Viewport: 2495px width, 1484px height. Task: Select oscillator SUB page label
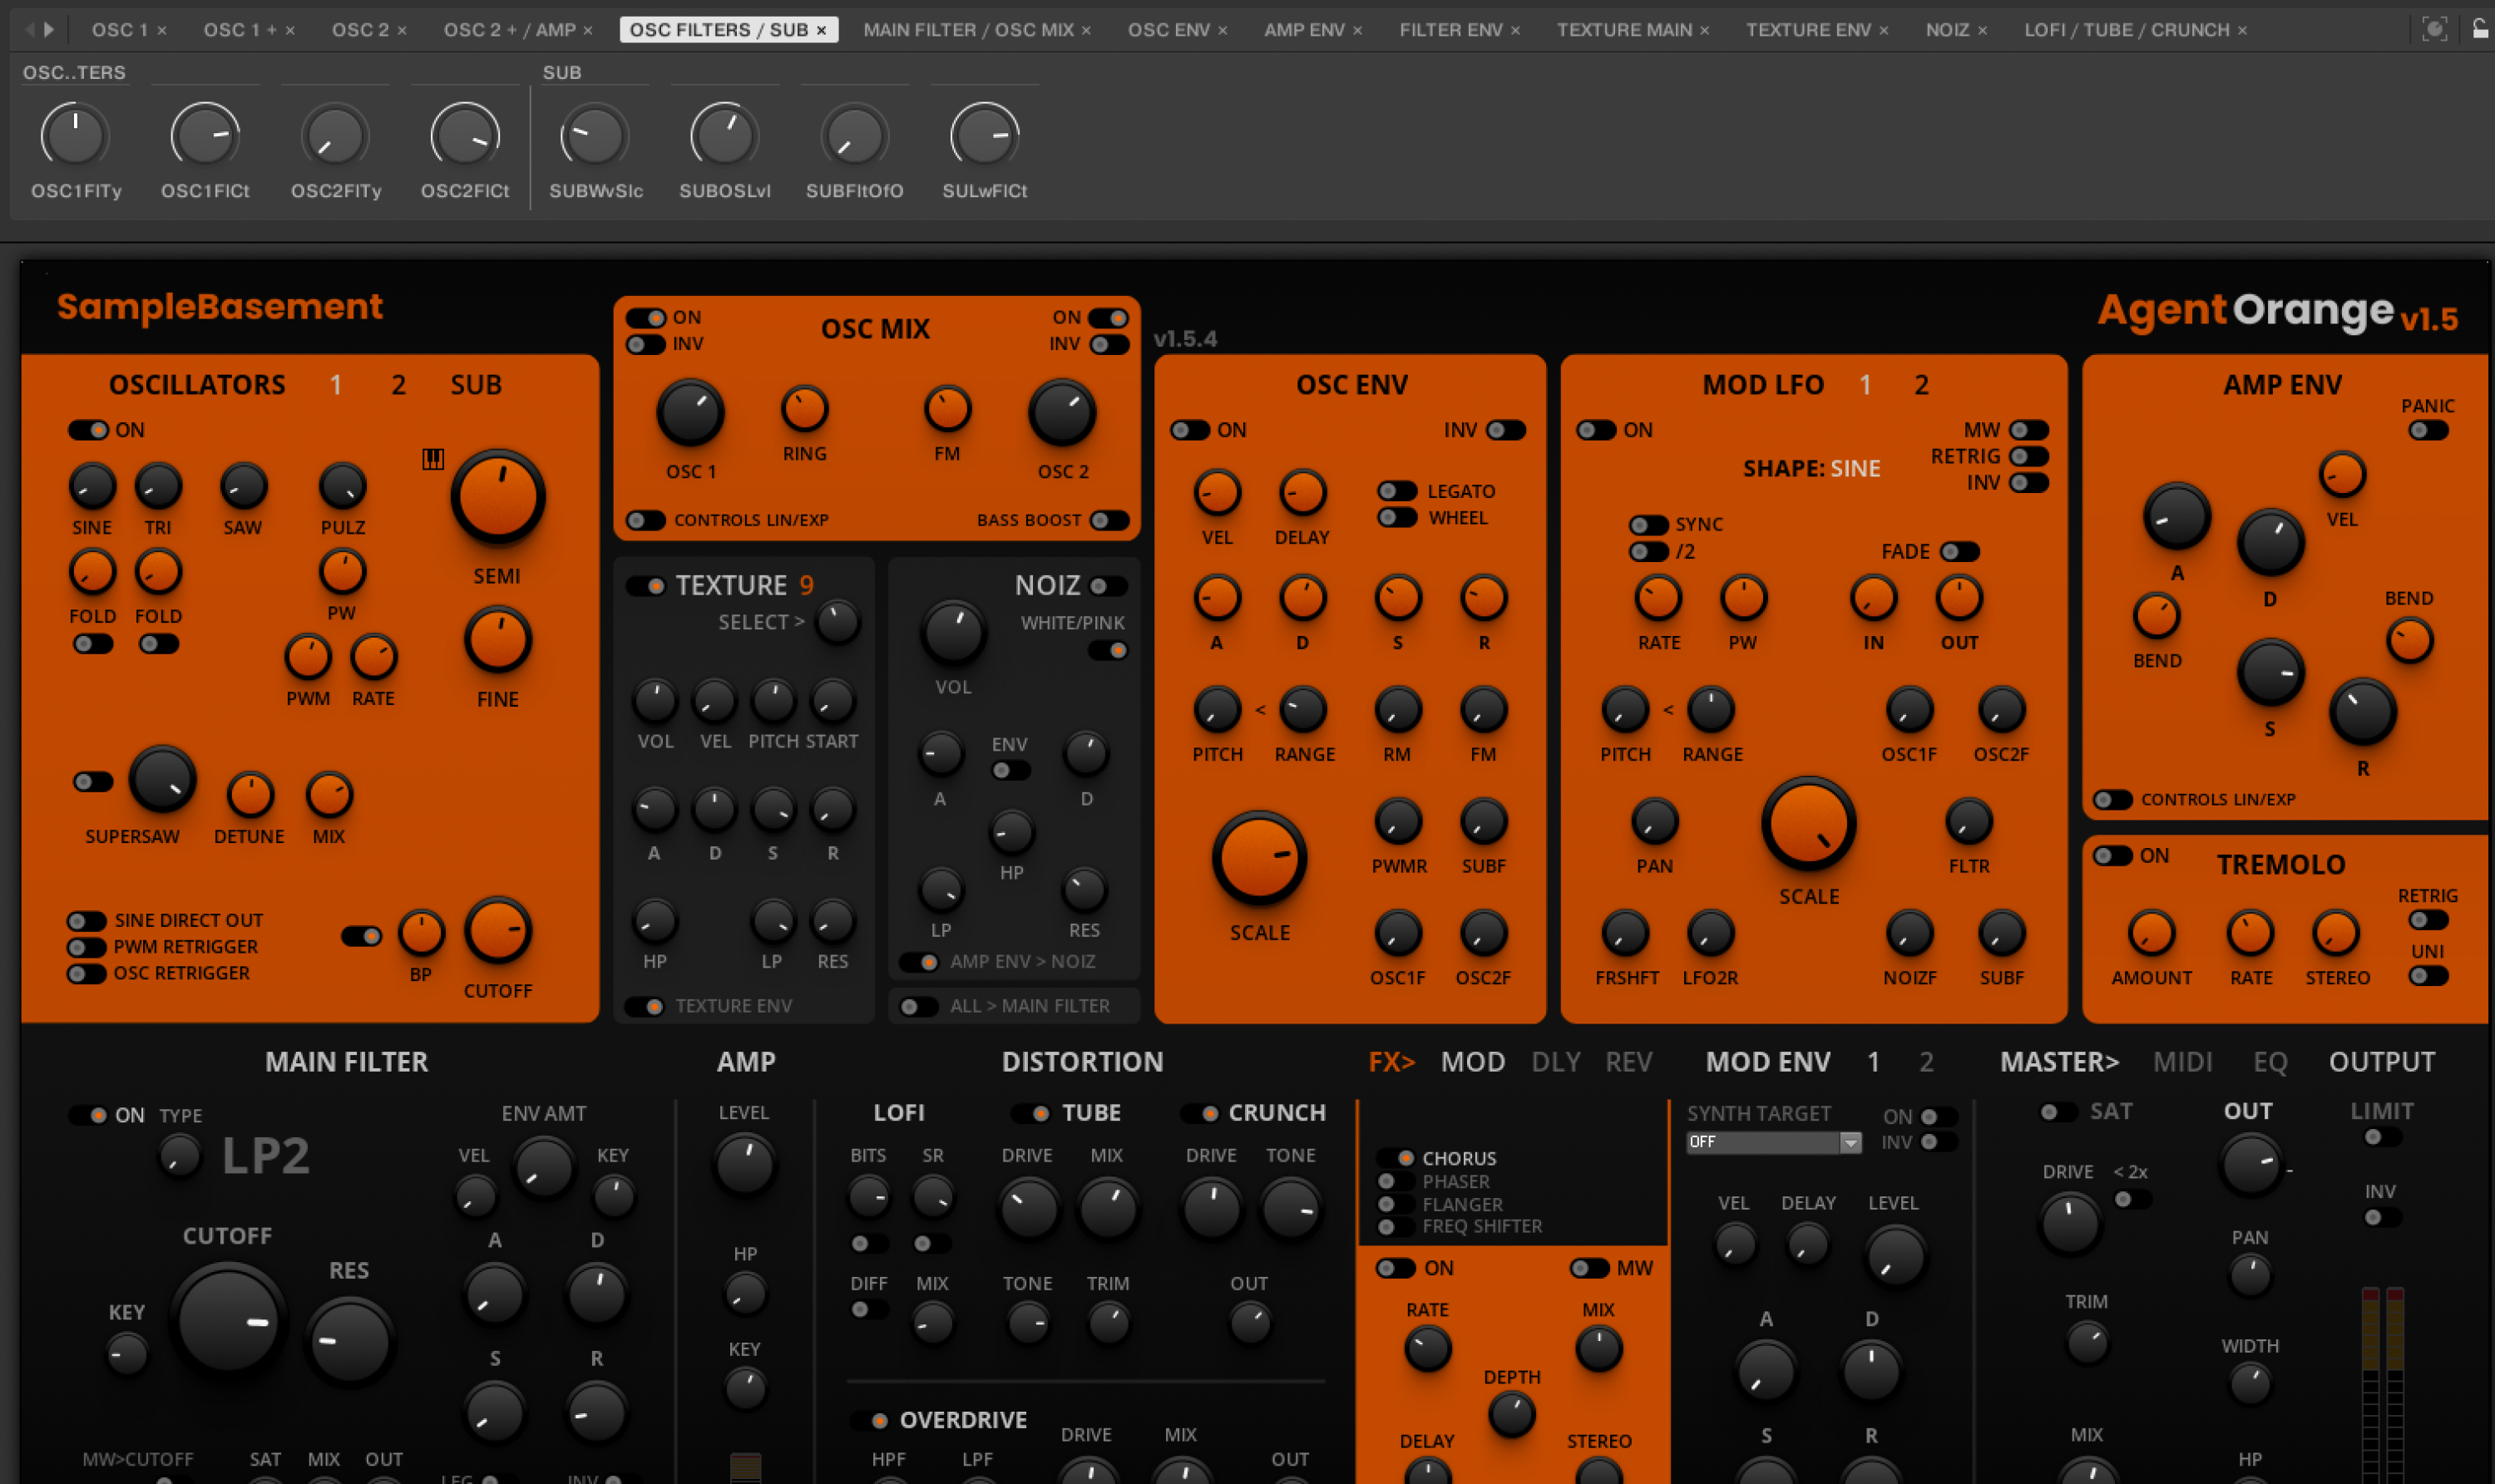[475, 385]
